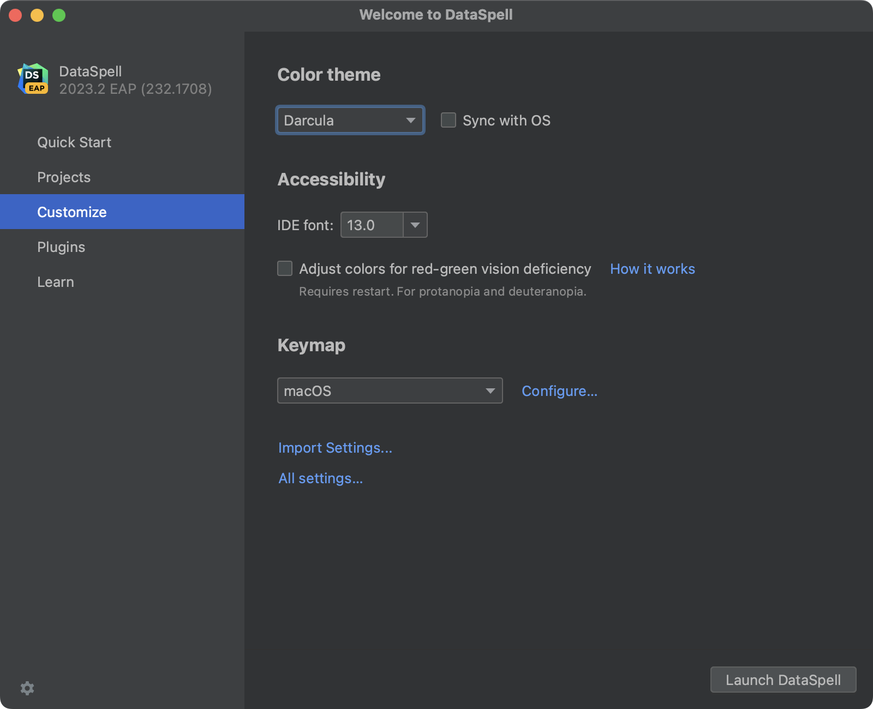
Task: Open the How it works link
Action: pyautogui.click(x=652, y=268)
